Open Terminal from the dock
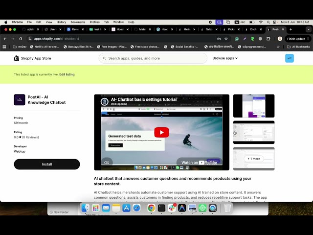This screenshot has height=235, width=313. pyautogui.click(x=161, y=208)
